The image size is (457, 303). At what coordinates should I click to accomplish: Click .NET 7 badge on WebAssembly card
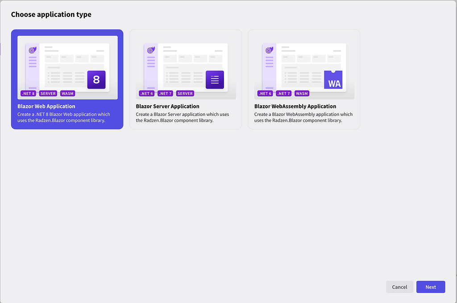[283, 94]
